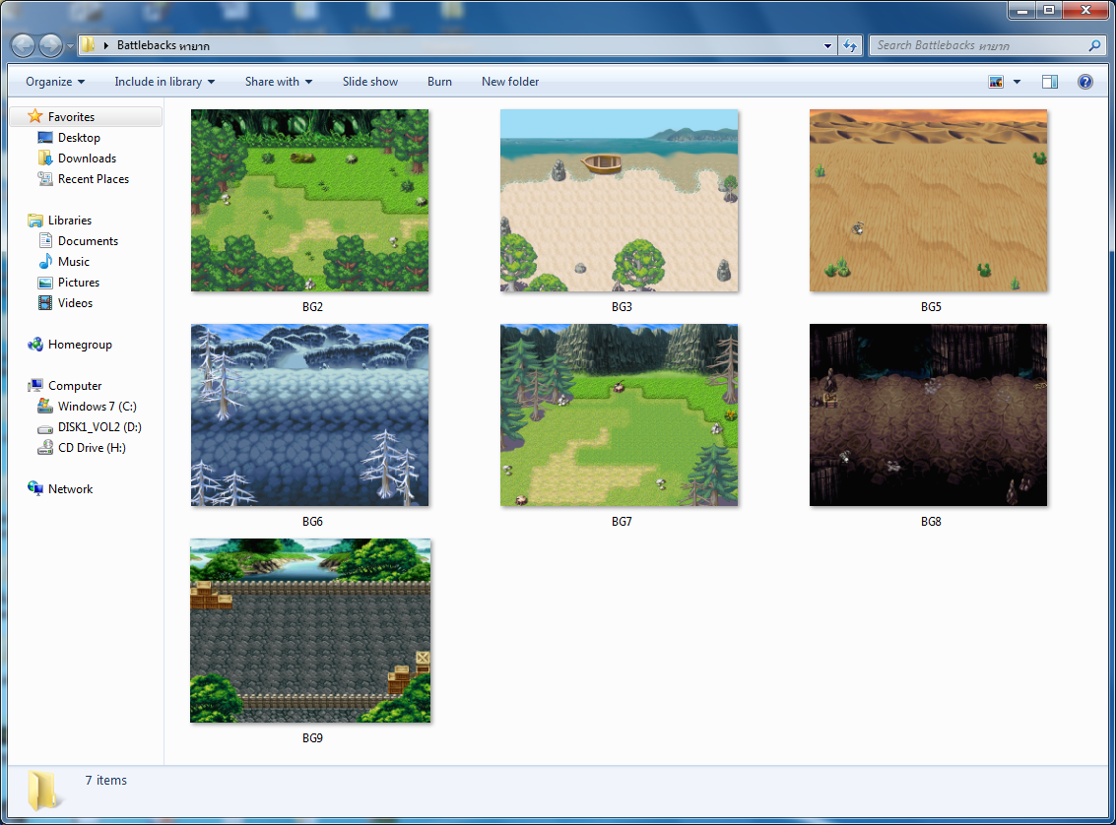1116x825 pixels.
Task: Click the BG8 file name label
Action: pyautogui.click(x=931, y=522)
